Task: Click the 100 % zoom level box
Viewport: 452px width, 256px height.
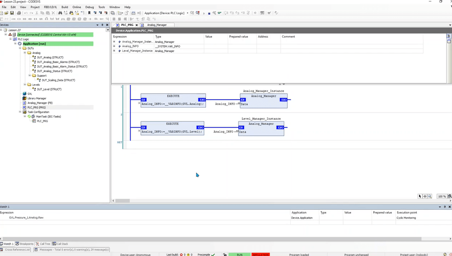Action: 442,196
